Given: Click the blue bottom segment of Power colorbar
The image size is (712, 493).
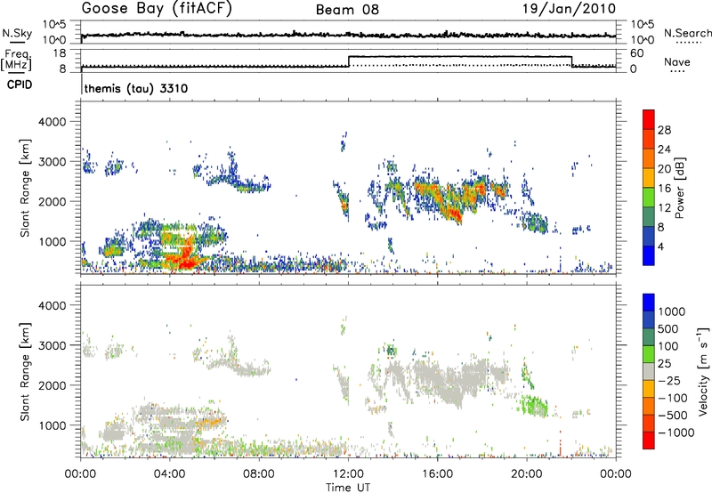Looking at the screenshot, I should (x=649, y=255).
